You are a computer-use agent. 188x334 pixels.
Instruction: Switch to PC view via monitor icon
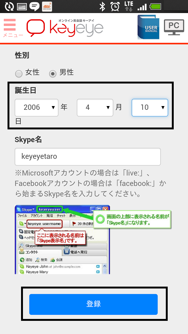(174, 27)
